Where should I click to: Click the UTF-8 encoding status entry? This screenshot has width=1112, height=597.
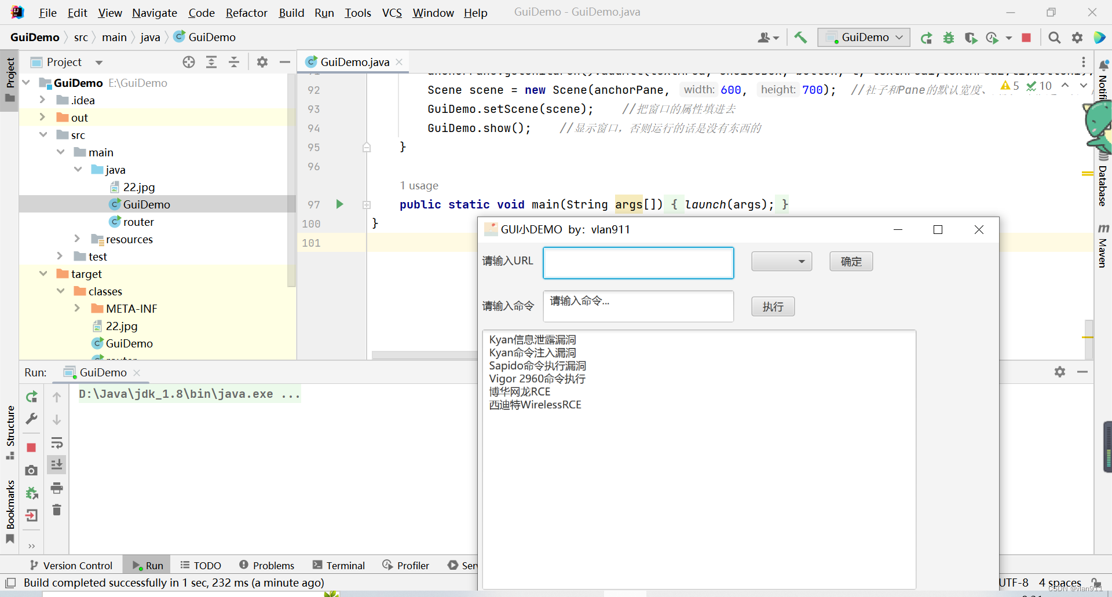click(1014, 583)
